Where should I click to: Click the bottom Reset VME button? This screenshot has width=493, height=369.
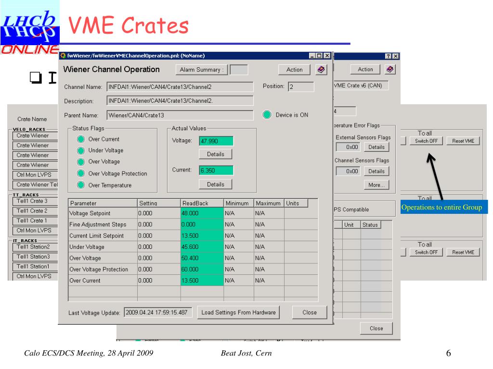pos(463,252)
